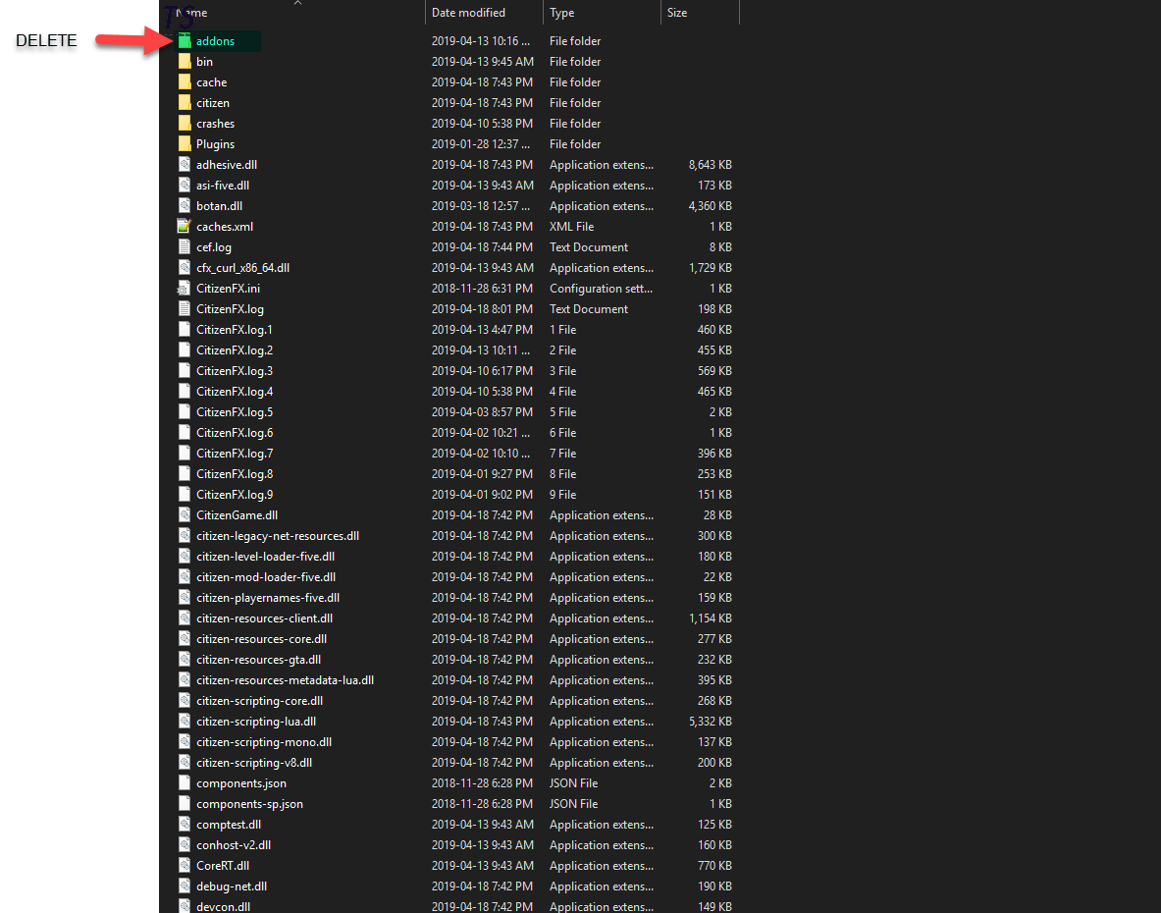The width and height of the screenshot is (1161, 913).
Task: Click the components.json file icon
Action: [185, 782]
